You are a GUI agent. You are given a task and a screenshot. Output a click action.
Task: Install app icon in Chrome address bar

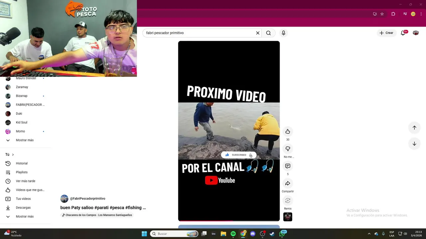coord(375,14)
